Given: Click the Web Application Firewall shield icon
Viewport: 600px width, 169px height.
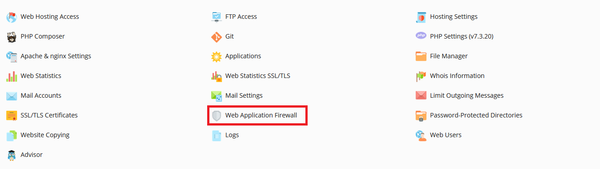Looking at the screenshot, I should click(217, 116).
